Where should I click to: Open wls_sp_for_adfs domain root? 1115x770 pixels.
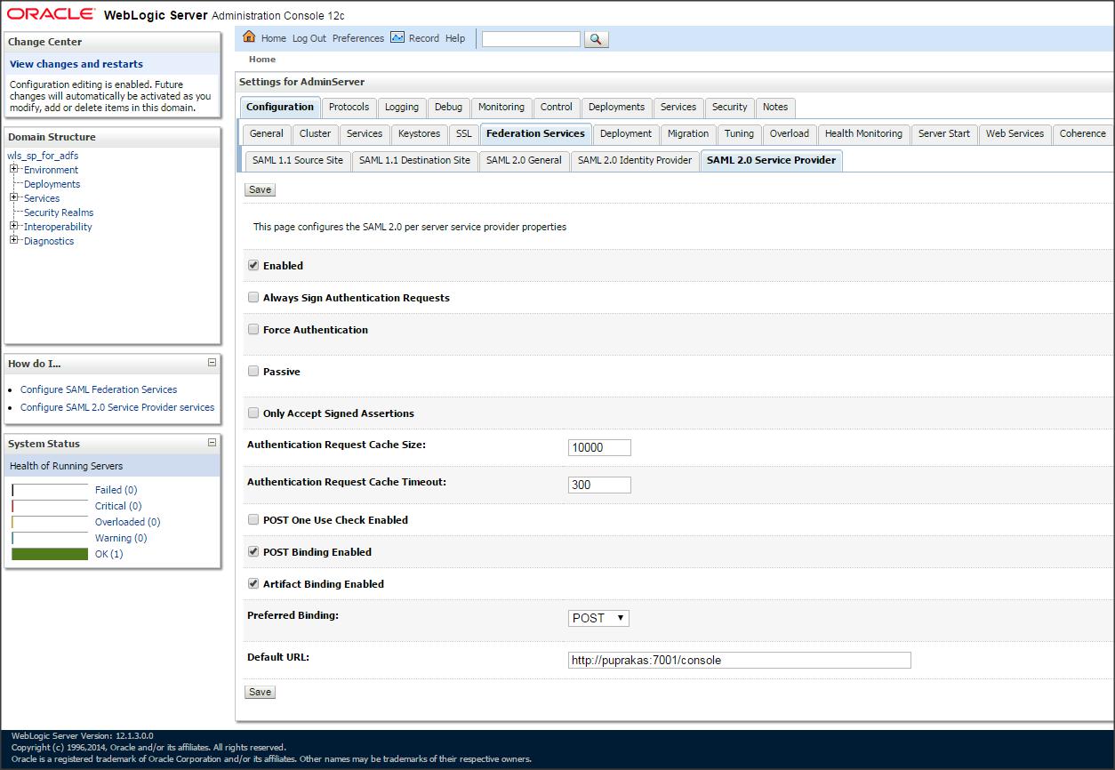coord(43,156)
